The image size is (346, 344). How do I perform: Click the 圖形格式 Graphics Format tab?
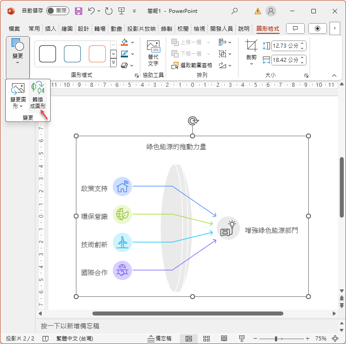268,29
